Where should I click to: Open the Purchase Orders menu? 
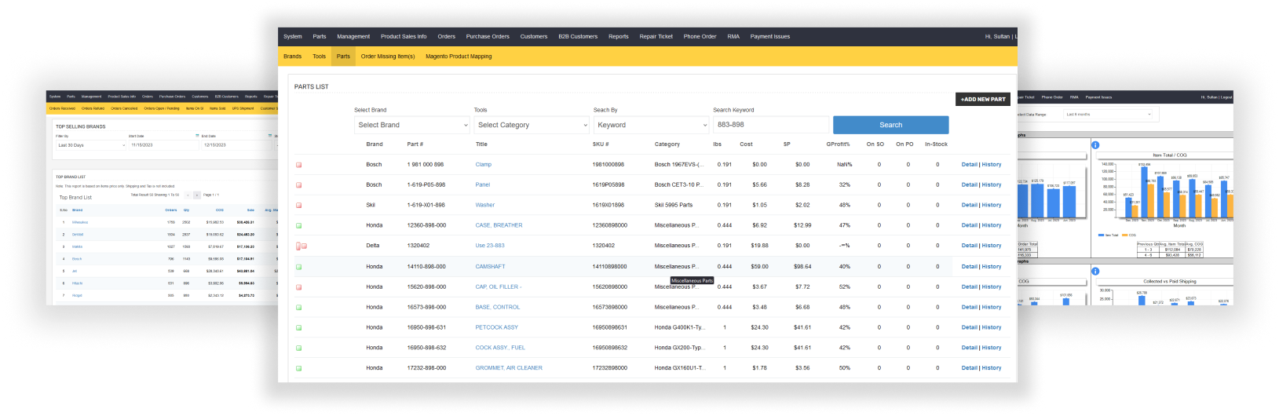click(x=488, y=36)
